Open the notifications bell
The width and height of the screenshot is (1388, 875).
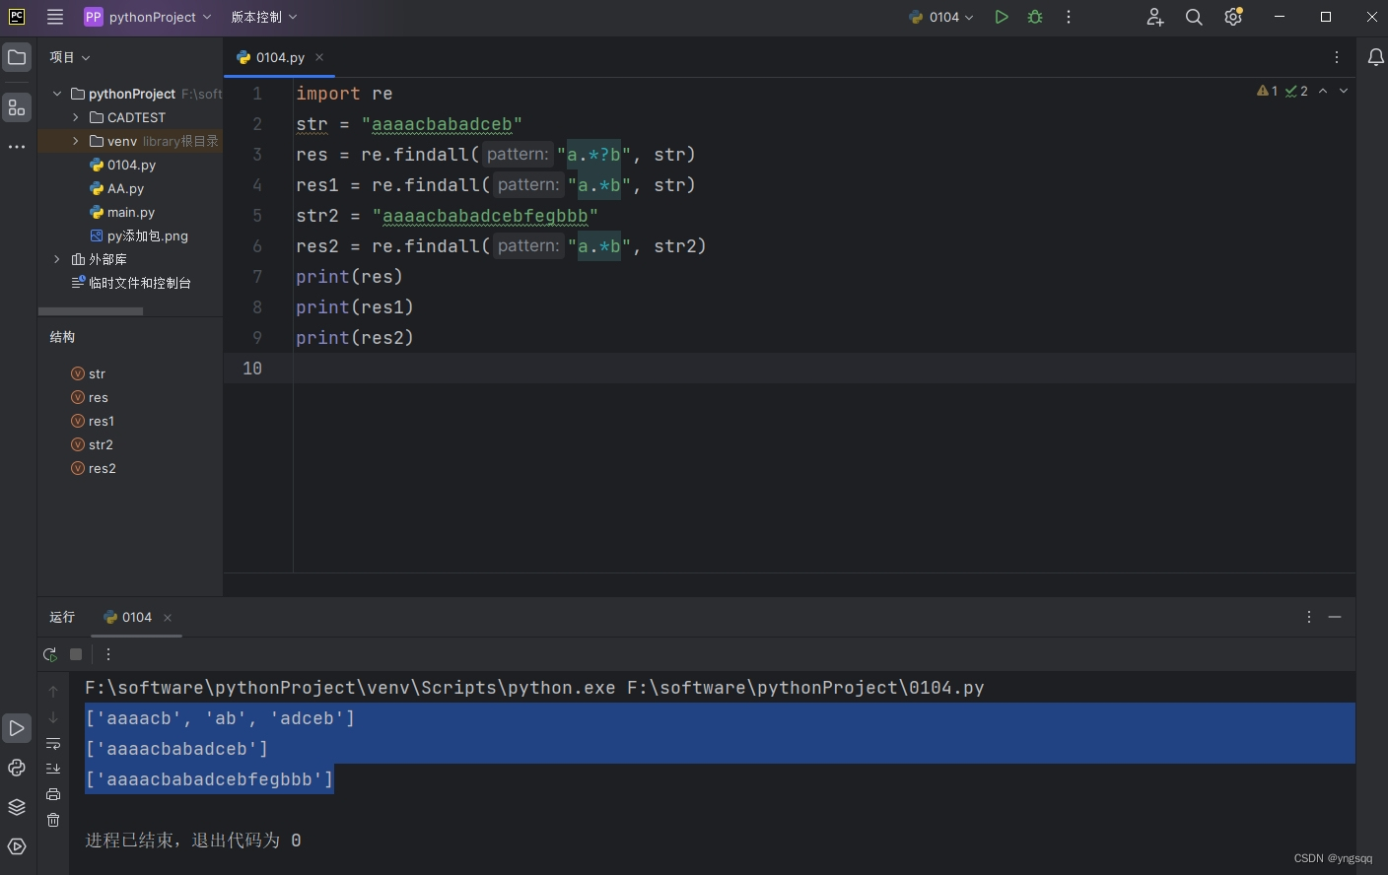(1376, 57)
